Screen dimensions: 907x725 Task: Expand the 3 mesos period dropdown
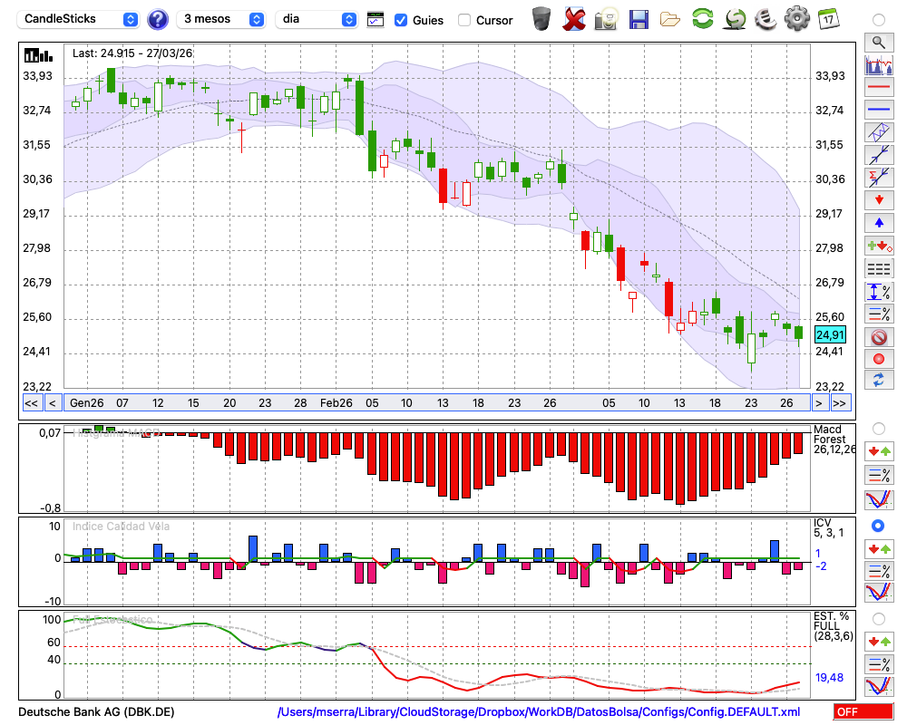point(222,19)
